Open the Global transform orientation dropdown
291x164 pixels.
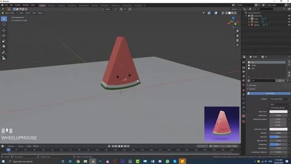[107, 9]
